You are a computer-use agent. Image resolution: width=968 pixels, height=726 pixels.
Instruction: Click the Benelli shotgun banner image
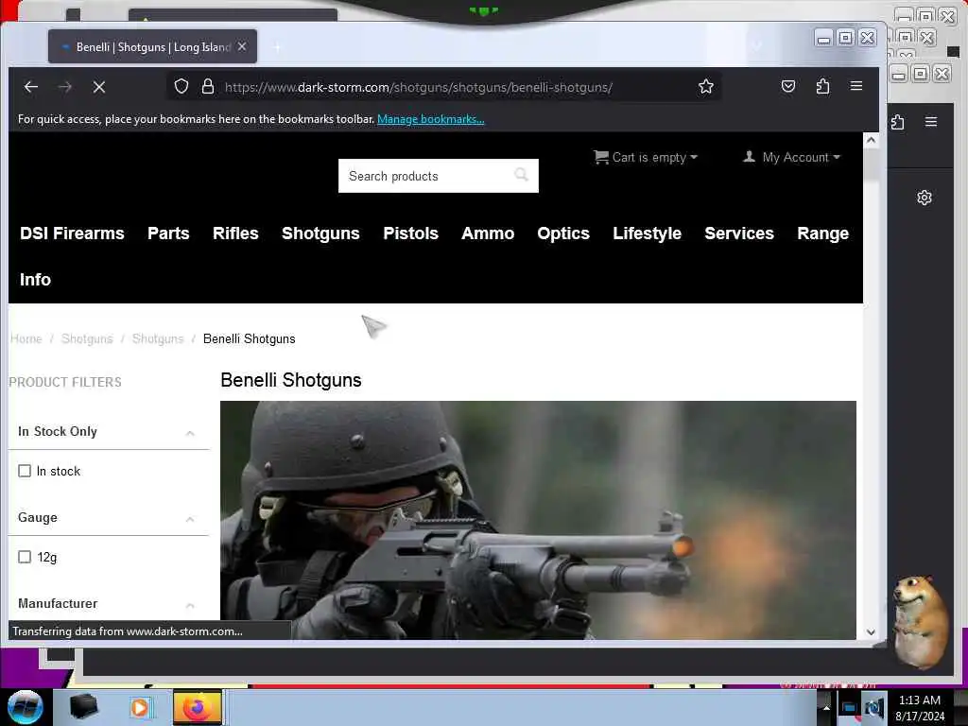click(x=538, y=520)
